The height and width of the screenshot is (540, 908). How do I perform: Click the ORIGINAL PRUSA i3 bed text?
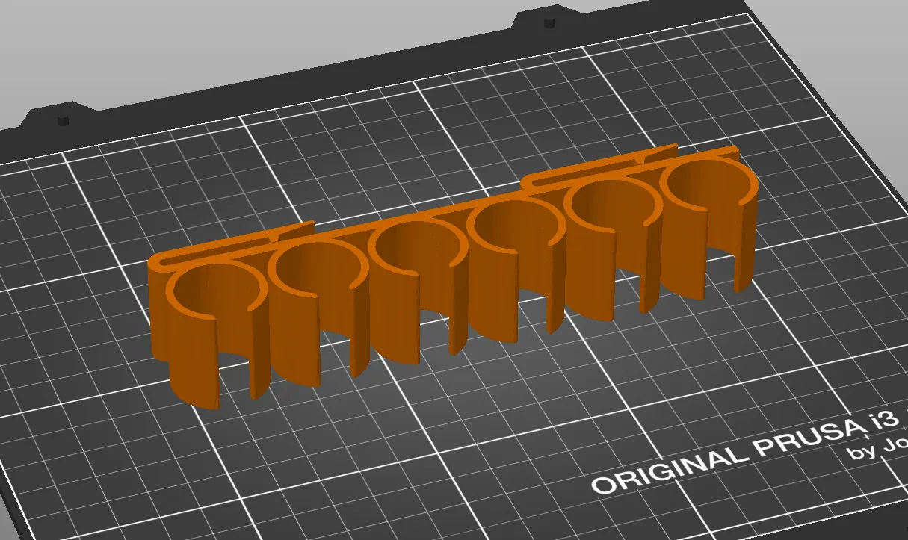pos(732,447)
